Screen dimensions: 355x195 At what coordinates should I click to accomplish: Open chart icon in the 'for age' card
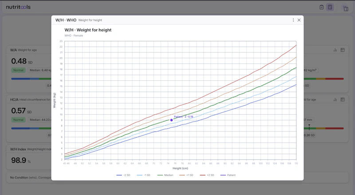tap(335, 99)
